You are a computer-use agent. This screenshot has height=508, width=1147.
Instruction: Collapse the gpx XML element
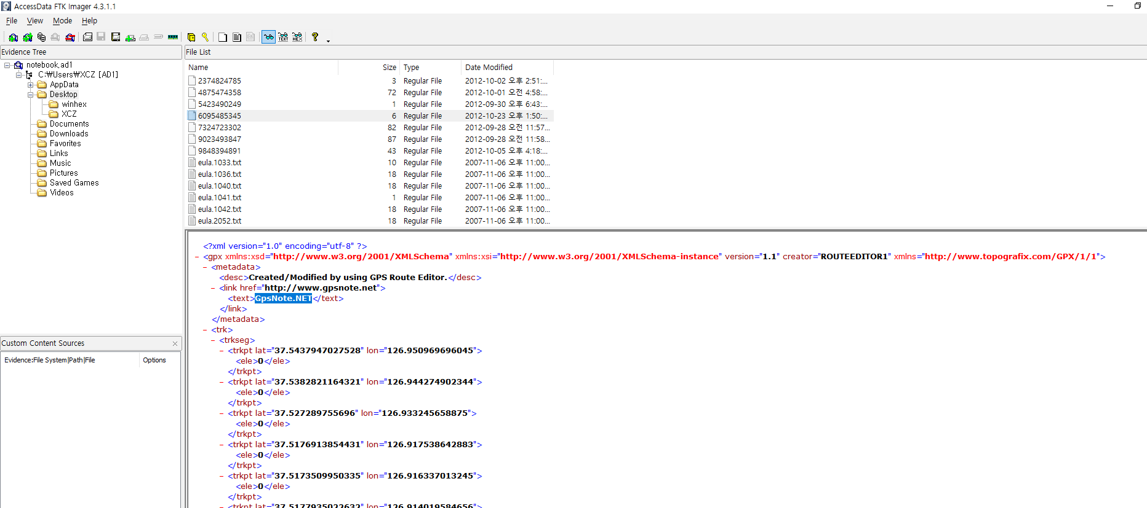(x=197, y=257)
